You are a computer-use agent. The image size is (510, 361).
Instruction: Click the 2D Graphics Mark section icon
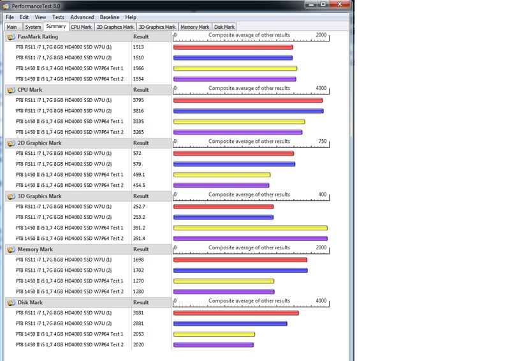pos(11,144)
